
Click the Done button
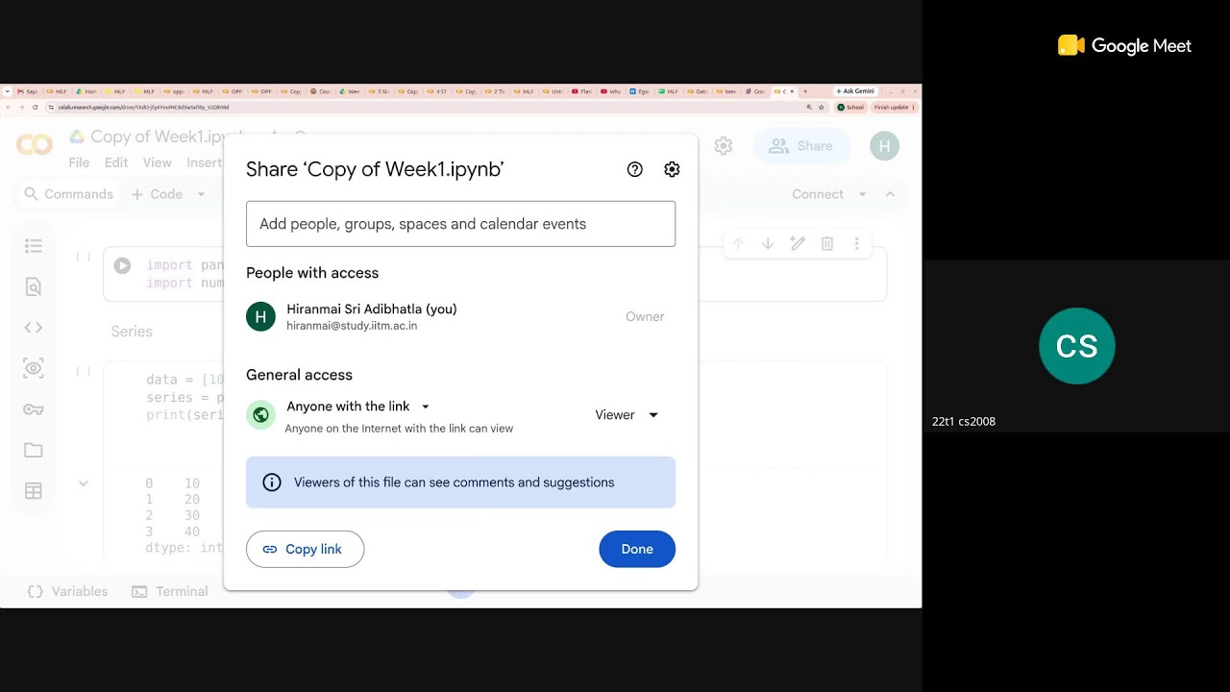pos(637,549)
